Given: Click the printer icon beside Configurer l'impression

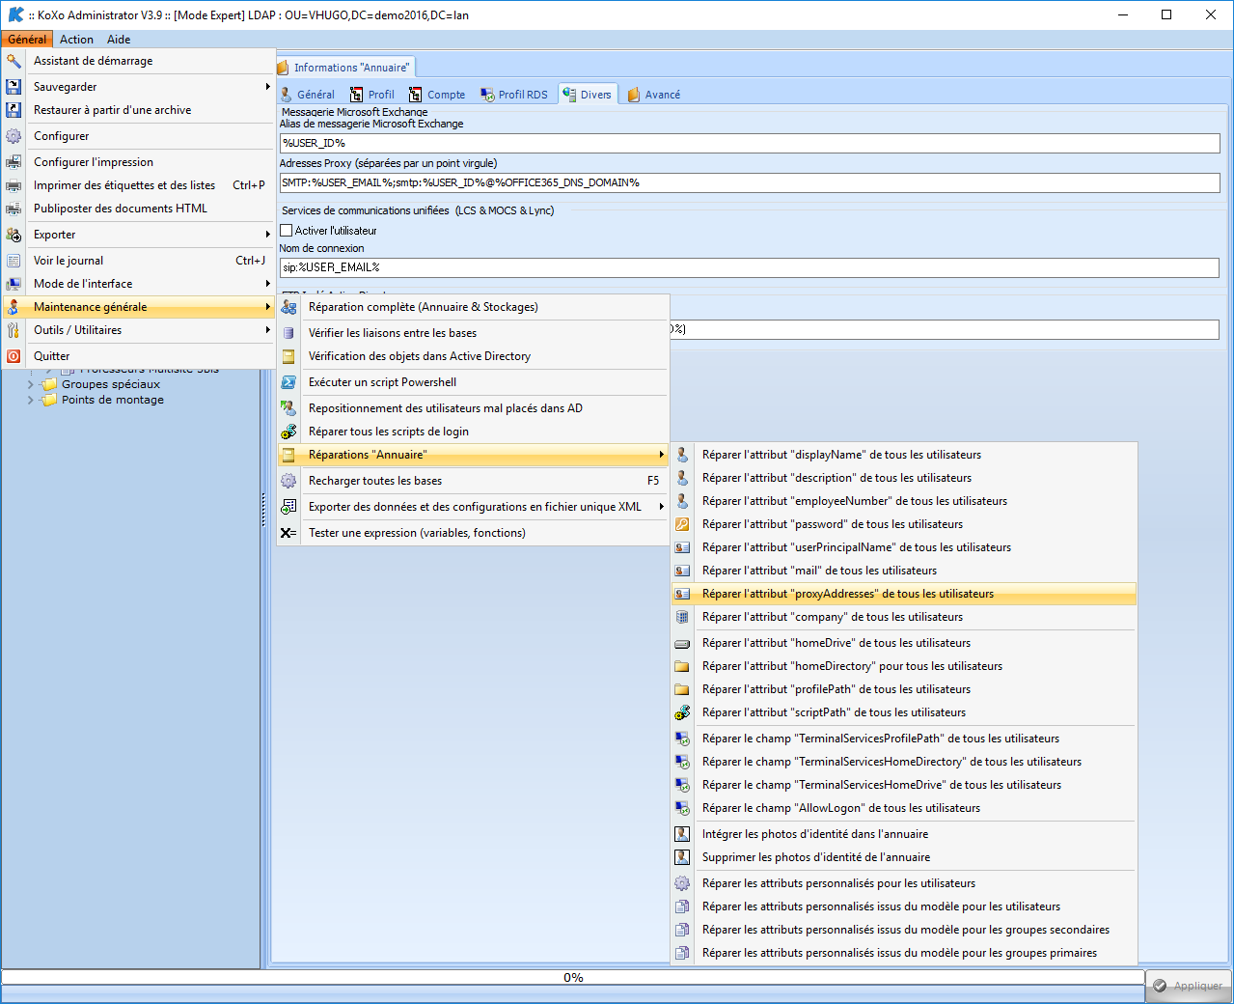Looking at the screenshot, I should coord(14,162).
